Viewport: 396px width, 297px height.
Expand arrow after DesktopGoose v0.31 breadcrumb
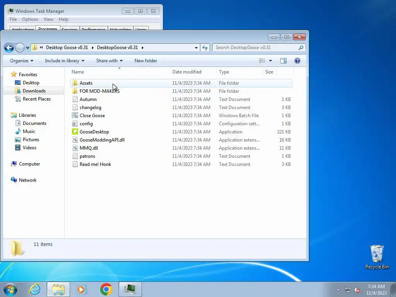[x=142, y=48]
